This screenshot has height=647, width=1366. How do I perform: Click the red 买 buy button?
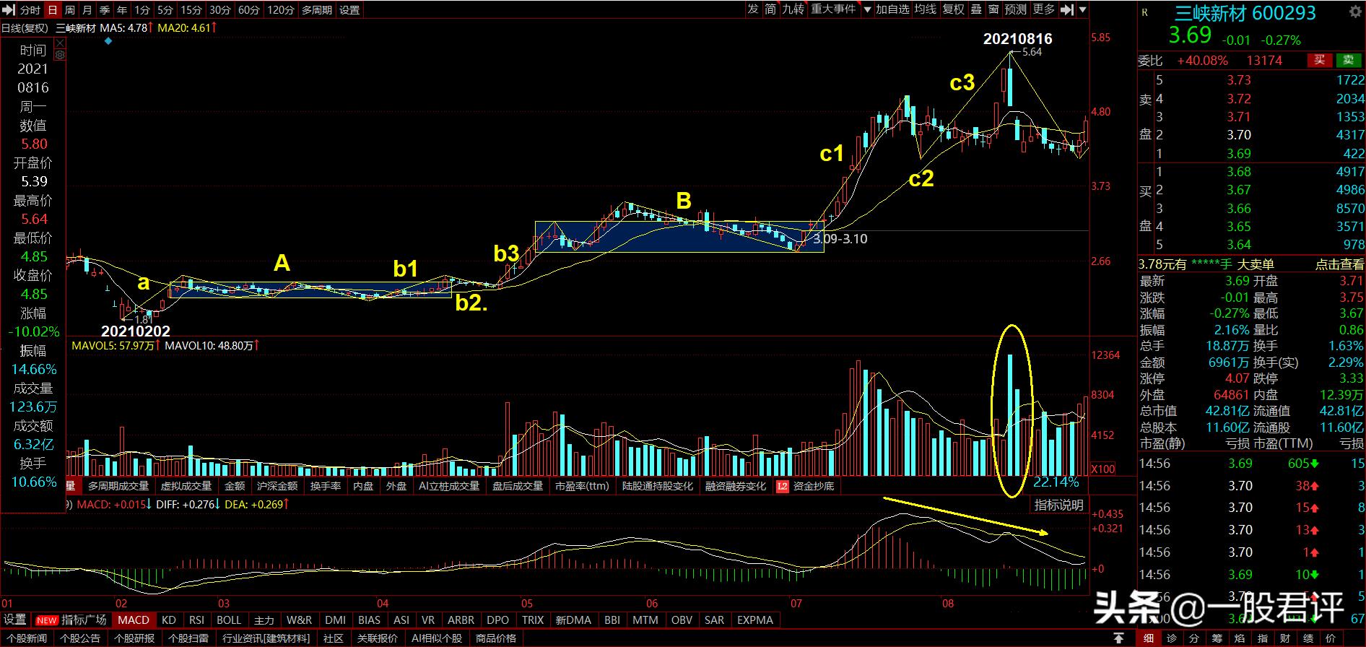[x=1319, y=61]
